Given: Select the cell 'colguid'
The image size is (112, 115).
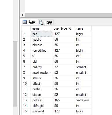Looking at the screenshot, I should pyautogui.click(x=41, y=100).
